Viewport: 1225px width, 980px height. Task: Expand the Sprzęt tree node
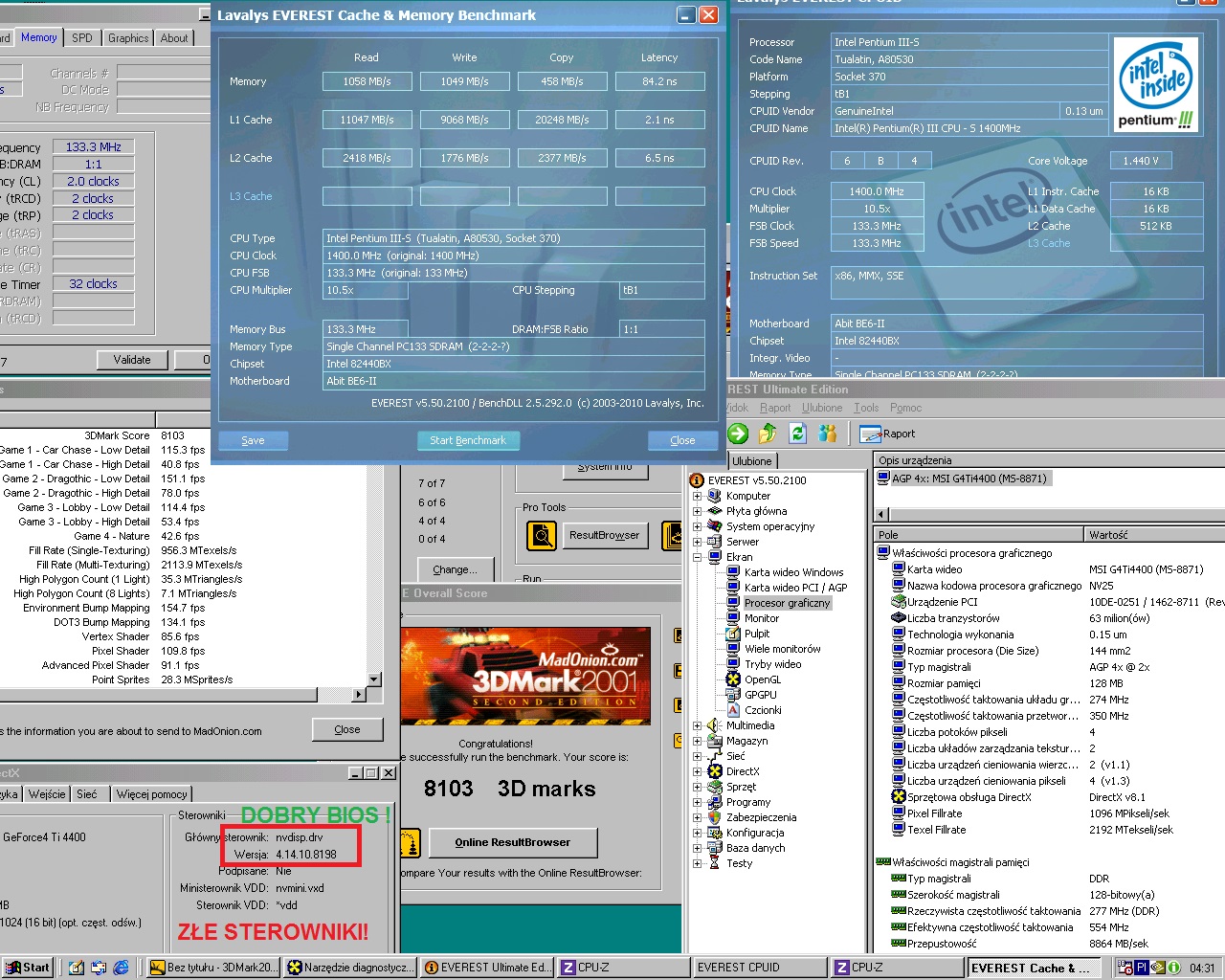(x=698, y=787)
